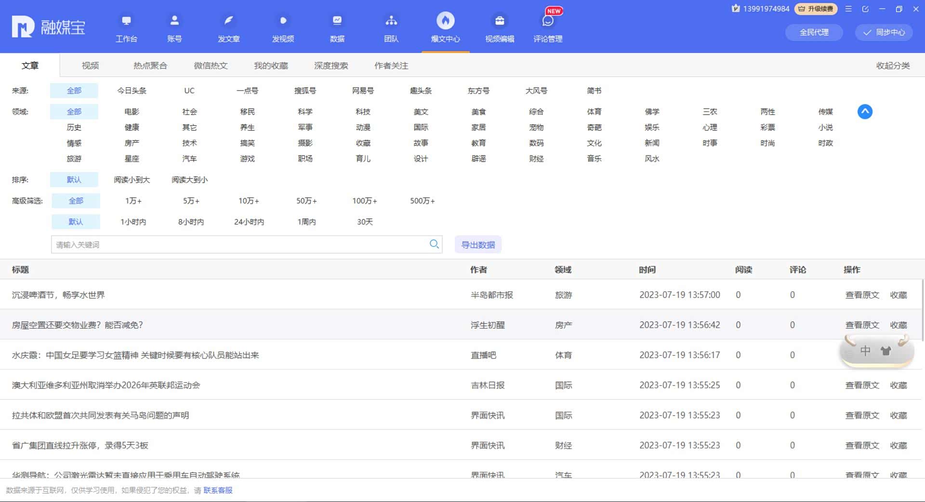Sort by 阅读大到小
925x502 pixels.
coord(189,180)
